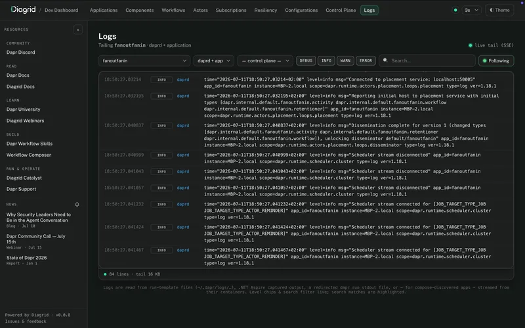Click the INFO badge on the 18:50:27.03214 row

161,79
